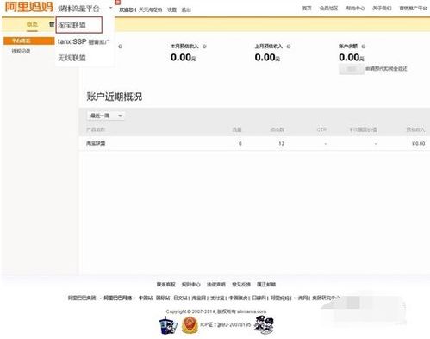Open help icon beside 账户余额
The image size is (430, 339).
pyautogui.click(x=364, y=47)
